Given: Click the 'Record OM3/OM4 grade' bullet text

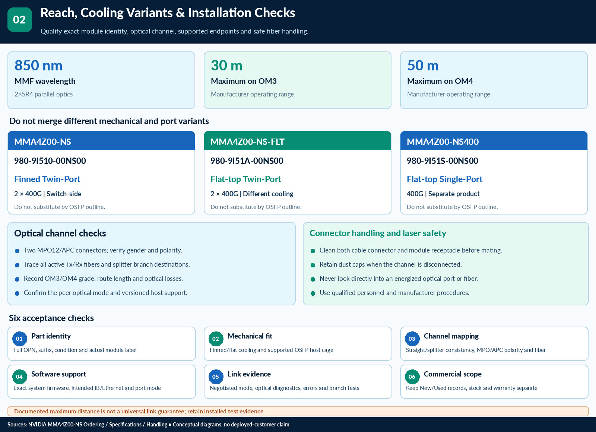Looking at the screenshot, I should pos(103,279).
